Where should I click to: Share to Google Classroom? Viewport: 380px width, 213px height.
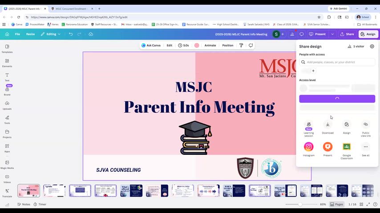point(347,150)
